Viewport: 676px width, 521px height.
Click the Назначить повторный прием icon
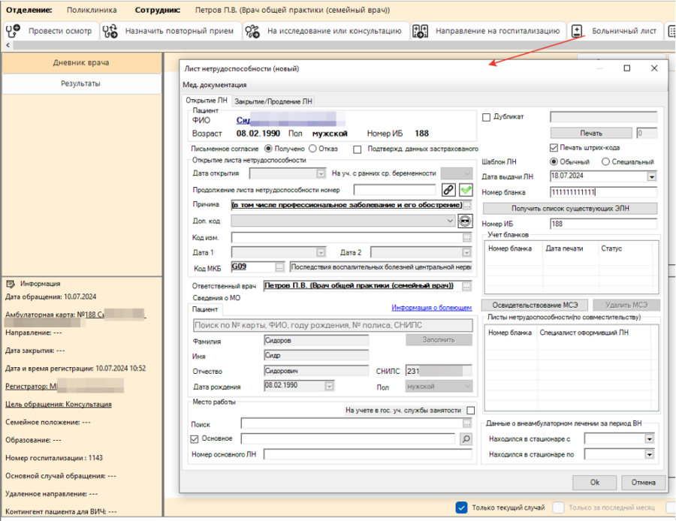point(110,31)
